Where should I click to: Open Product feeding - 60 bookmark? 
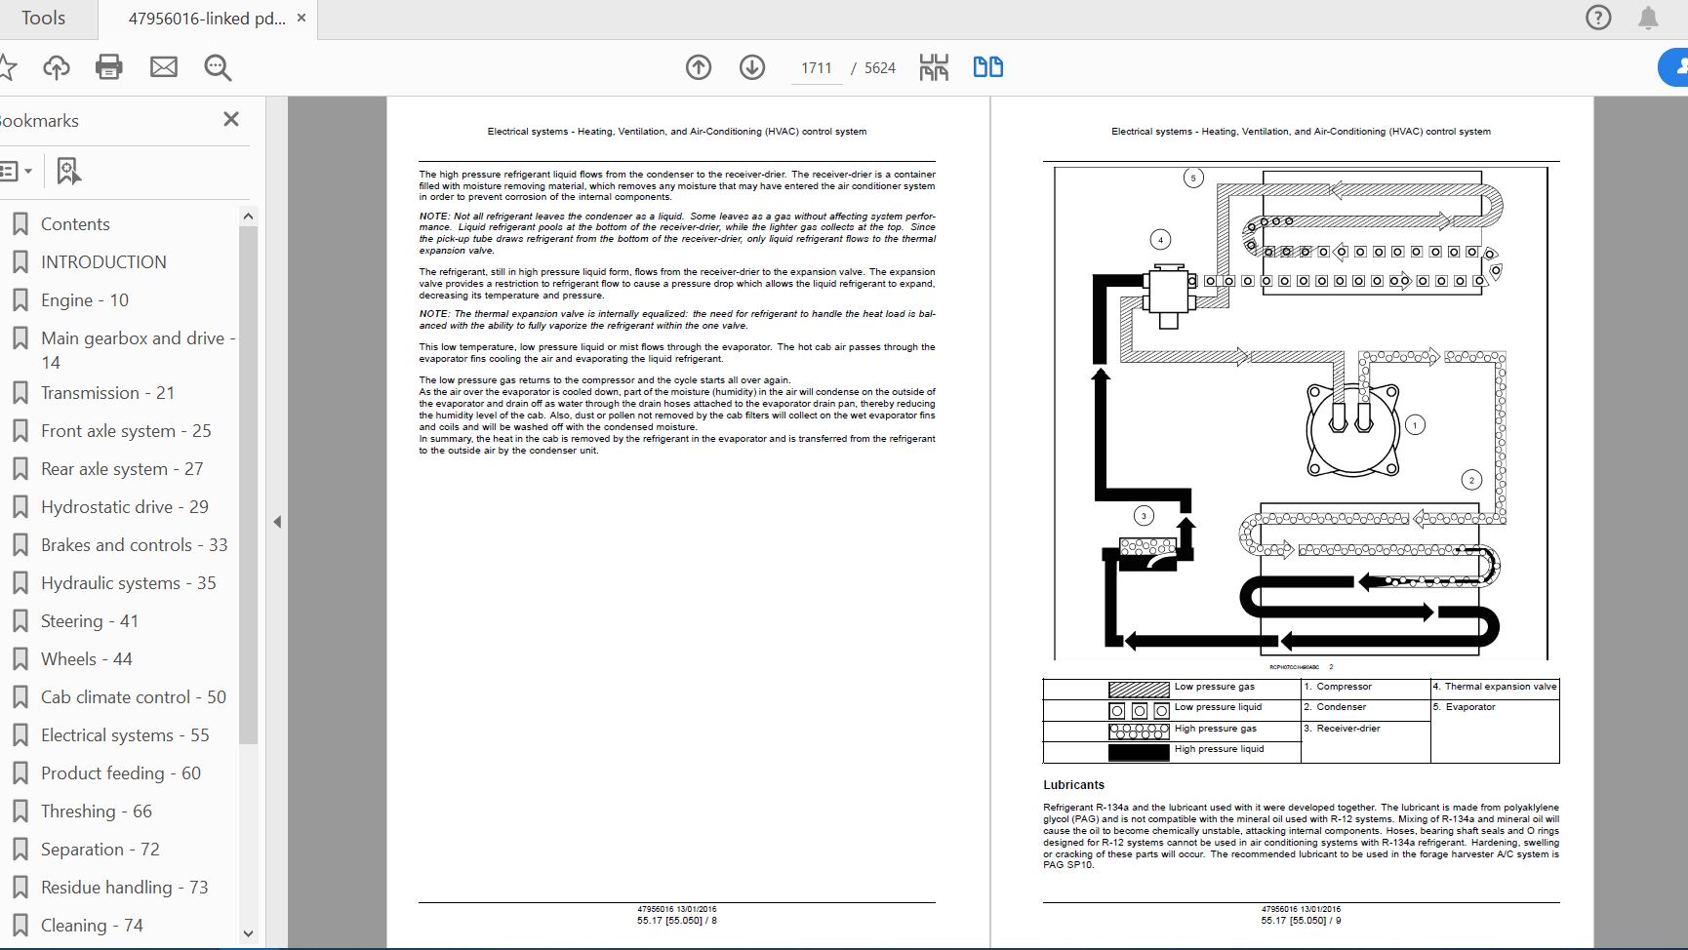[121, 773]
